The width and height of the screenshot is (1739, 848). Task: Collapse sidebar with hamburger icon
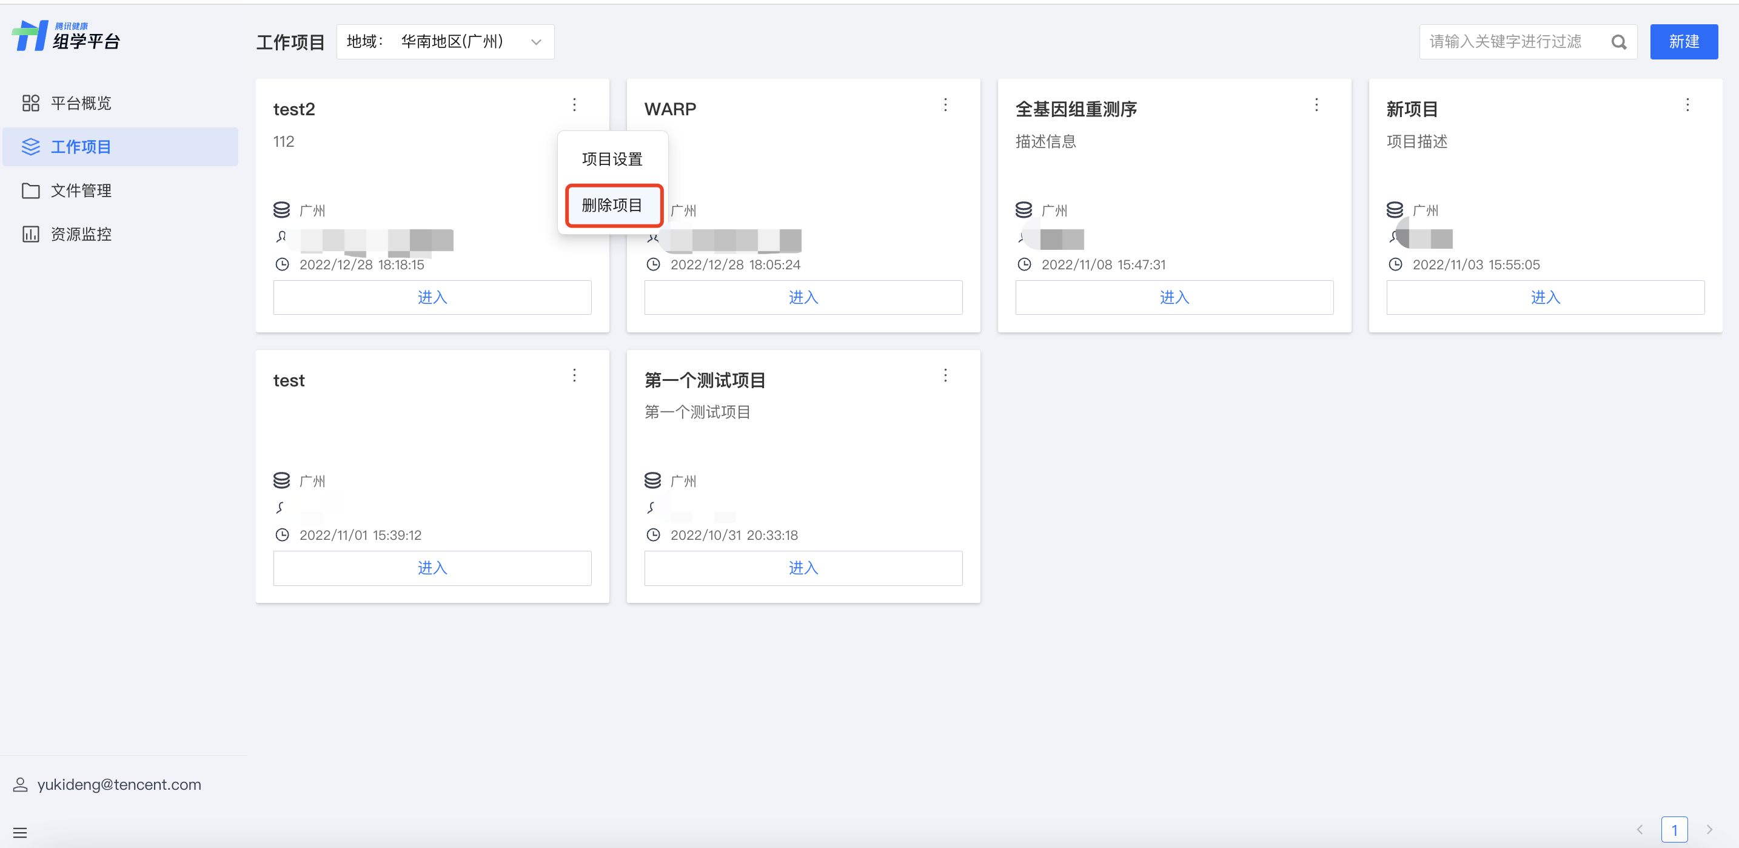[x=20, y=832]
